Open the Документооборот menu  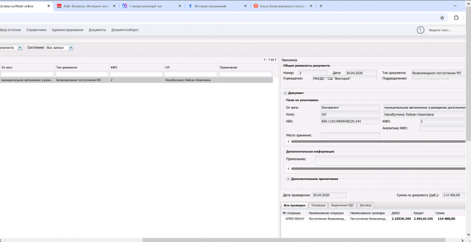point(125,30)
